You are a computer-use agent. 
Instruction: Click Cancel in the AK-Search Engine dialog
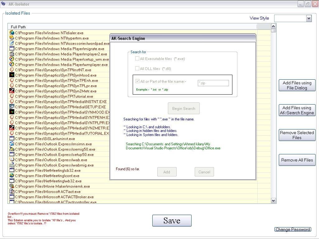coord(204,172)
